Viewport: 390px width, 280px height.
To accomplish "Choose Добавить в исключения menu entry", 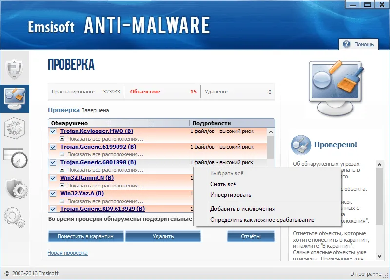I will pyautogui.click(x=267, y=209).
